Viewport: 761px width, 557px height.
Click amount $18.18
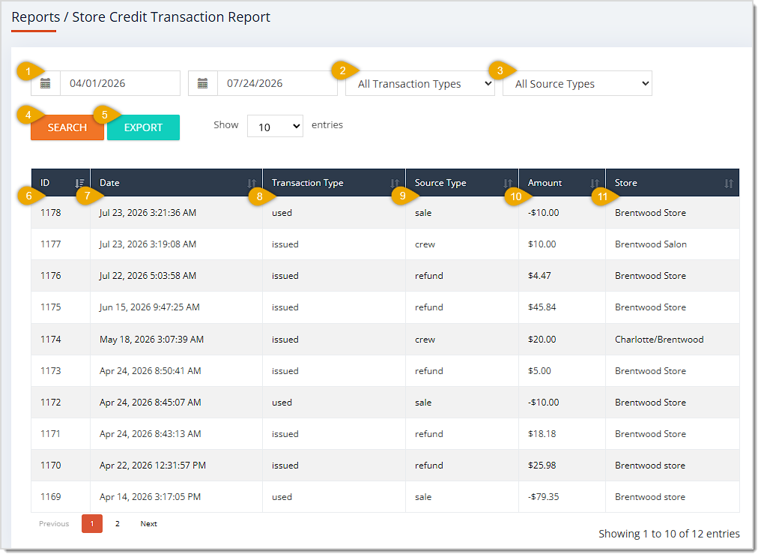[542, 434]
